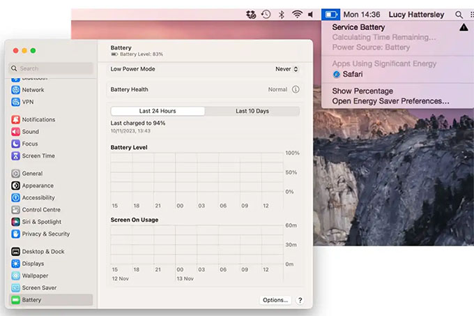The image size is (474, 316).
Task: Choose Open Energy Saver Preferences
Action: point(390,101)
